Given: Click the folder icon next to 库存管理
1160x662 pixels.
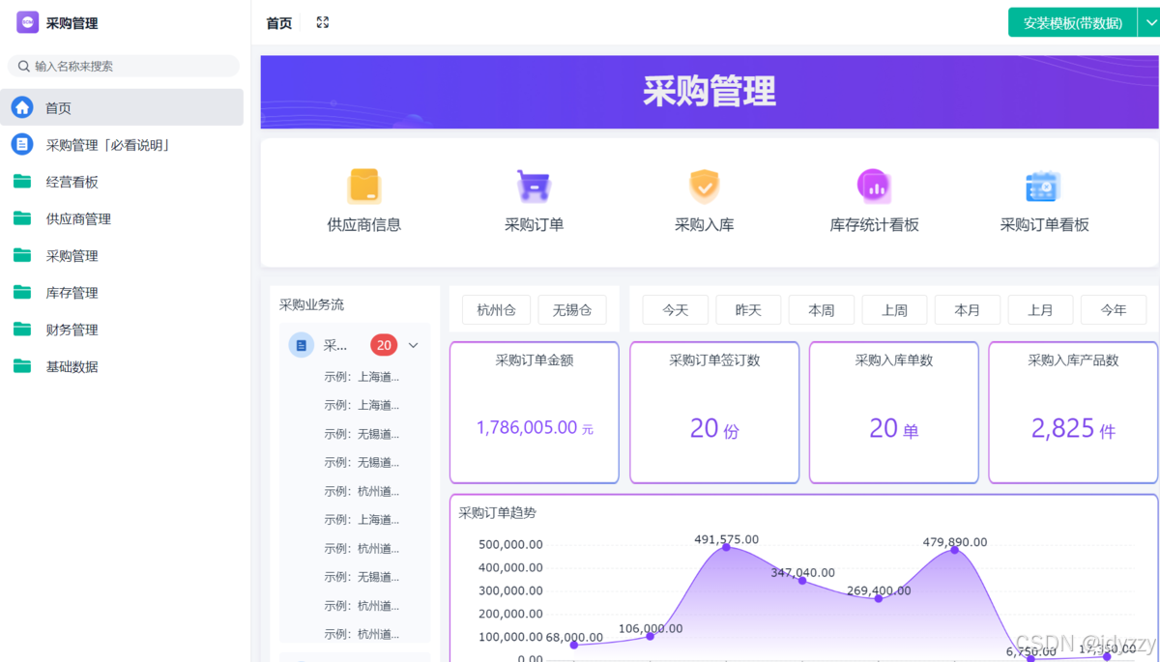Looking at the screenshot, I should pyautogui.click(x=22, y=292).
